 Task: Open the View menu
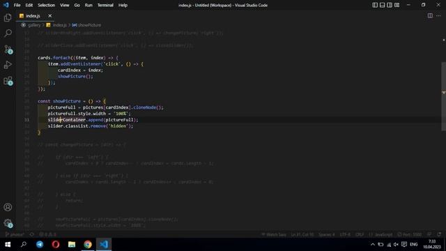[65, 5]
